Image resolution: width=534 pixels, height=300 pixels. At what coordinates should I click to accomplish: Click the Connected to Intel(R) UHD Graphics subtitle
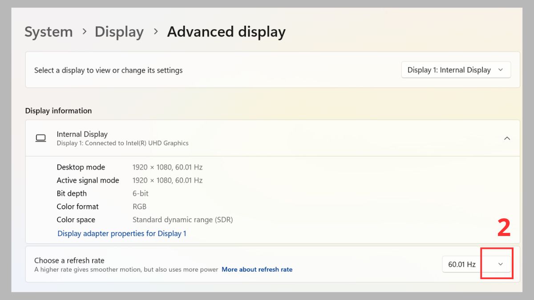tap(122, 143)
